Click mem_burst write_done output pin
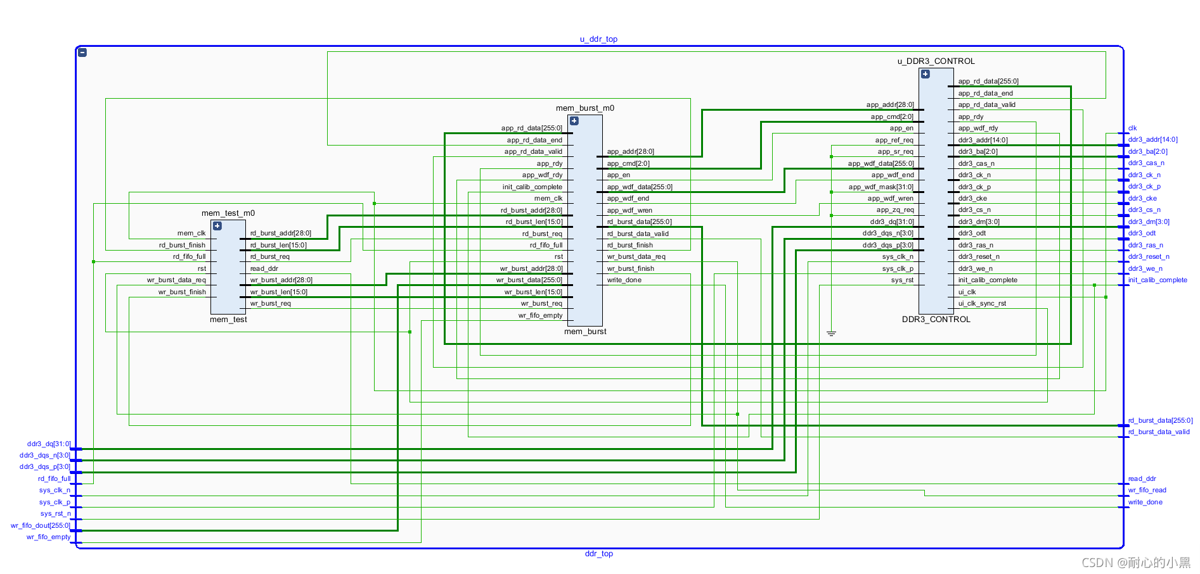Image resolution: width=1200 pixels, height=574 pixels. pos(624,280)
